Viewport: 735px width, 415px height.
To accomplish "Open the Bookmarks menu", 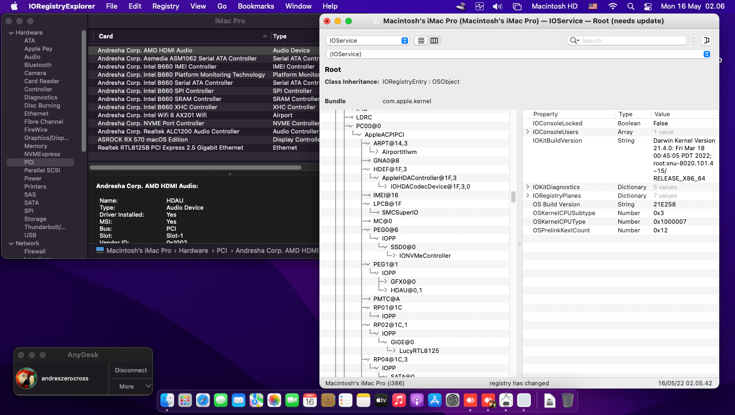I will click(256, 6).
